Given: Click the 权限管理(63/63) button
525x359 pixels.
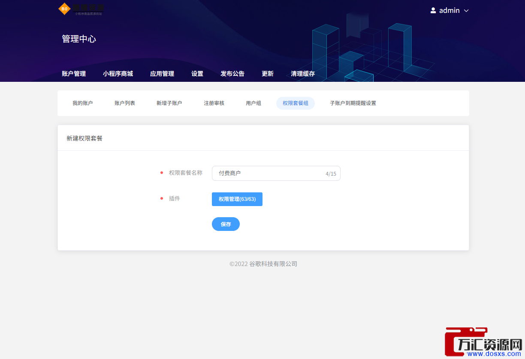Looking at the screenshot, I should click(x=237, y=199).
